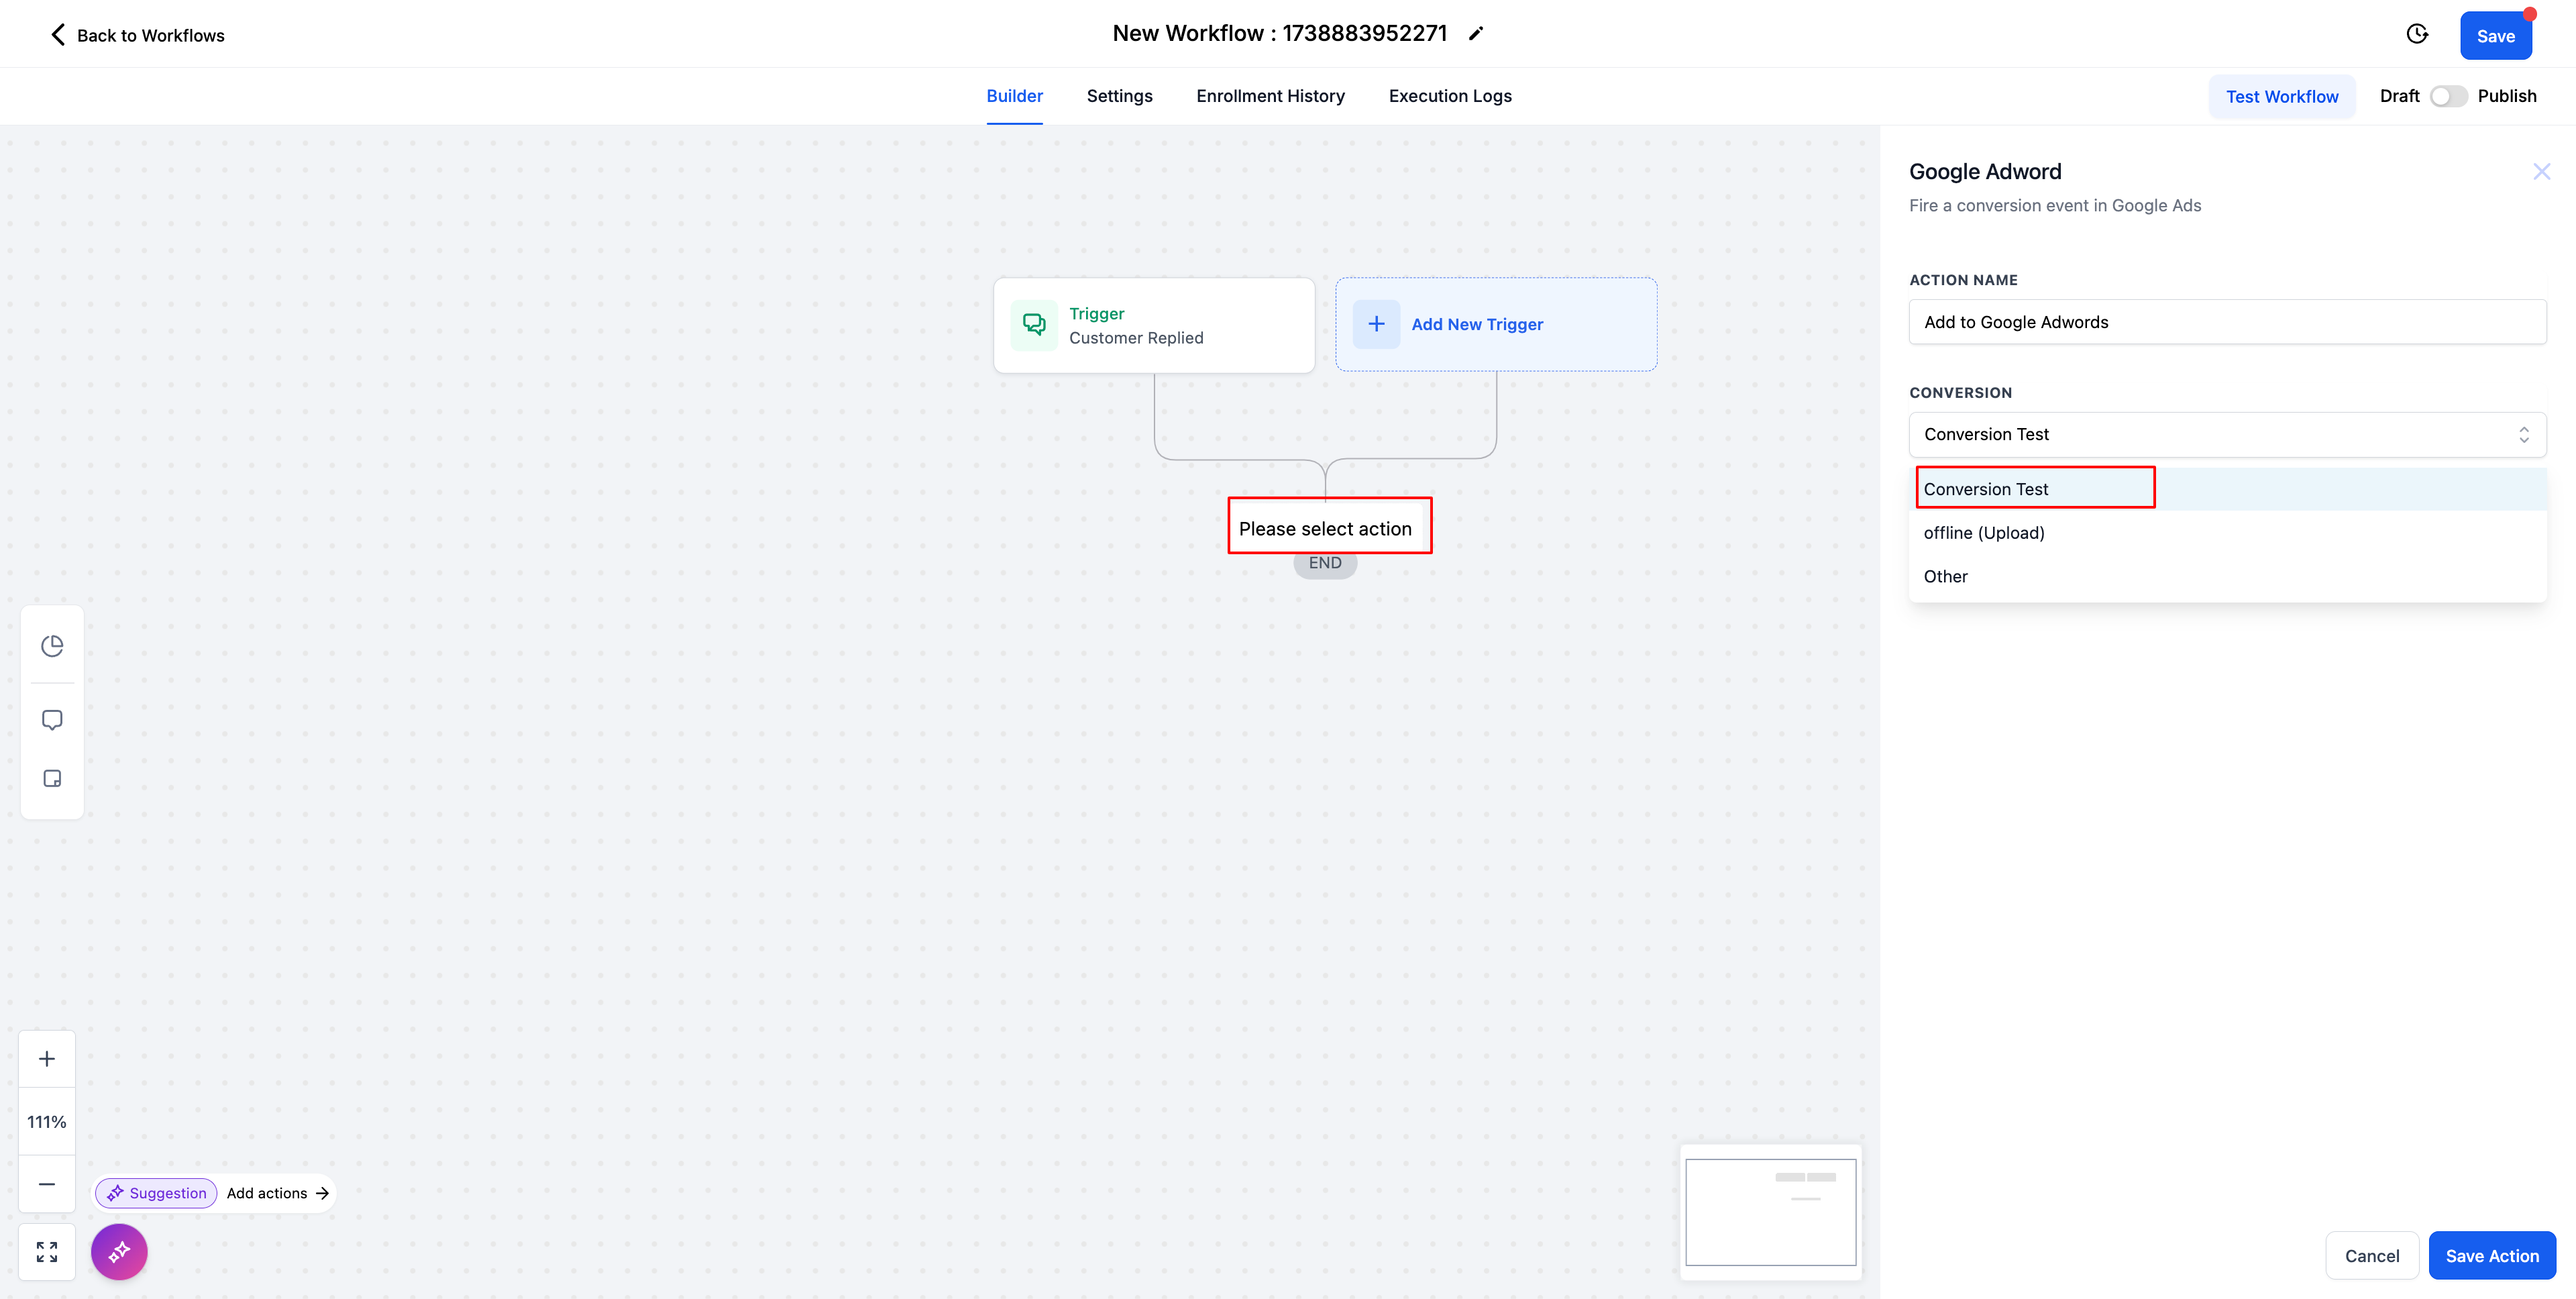Select Conversion Test from the dropdown list

tap(2034, 489)
